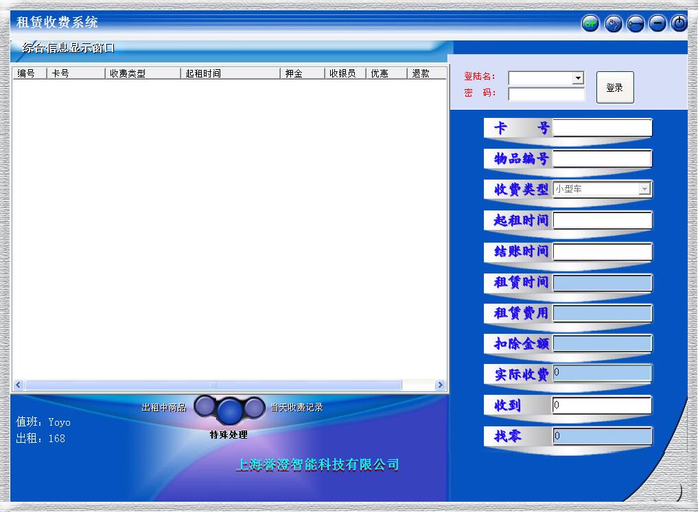Image resolution: width=698 pixels, height=512 pixels.
Task: Open the 收费类型 dropdown showing 小型车
Action: 601,189
